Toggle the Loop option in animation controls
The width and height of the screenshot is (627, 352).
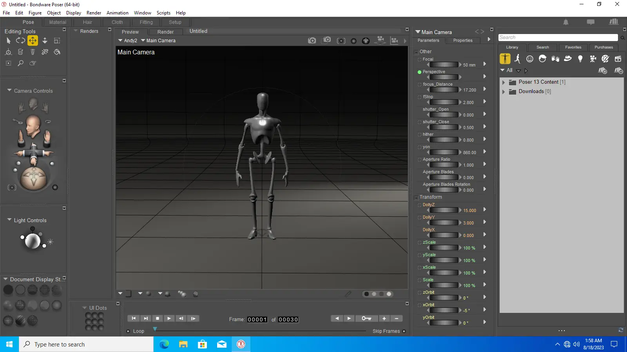tap(128, 331)
